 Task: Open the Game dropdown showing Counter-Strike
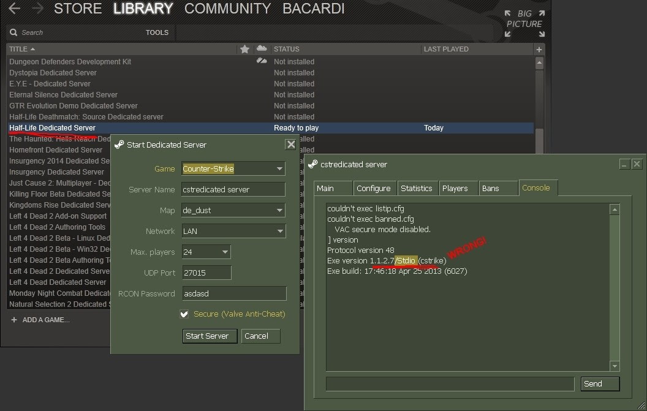[233, 169]
